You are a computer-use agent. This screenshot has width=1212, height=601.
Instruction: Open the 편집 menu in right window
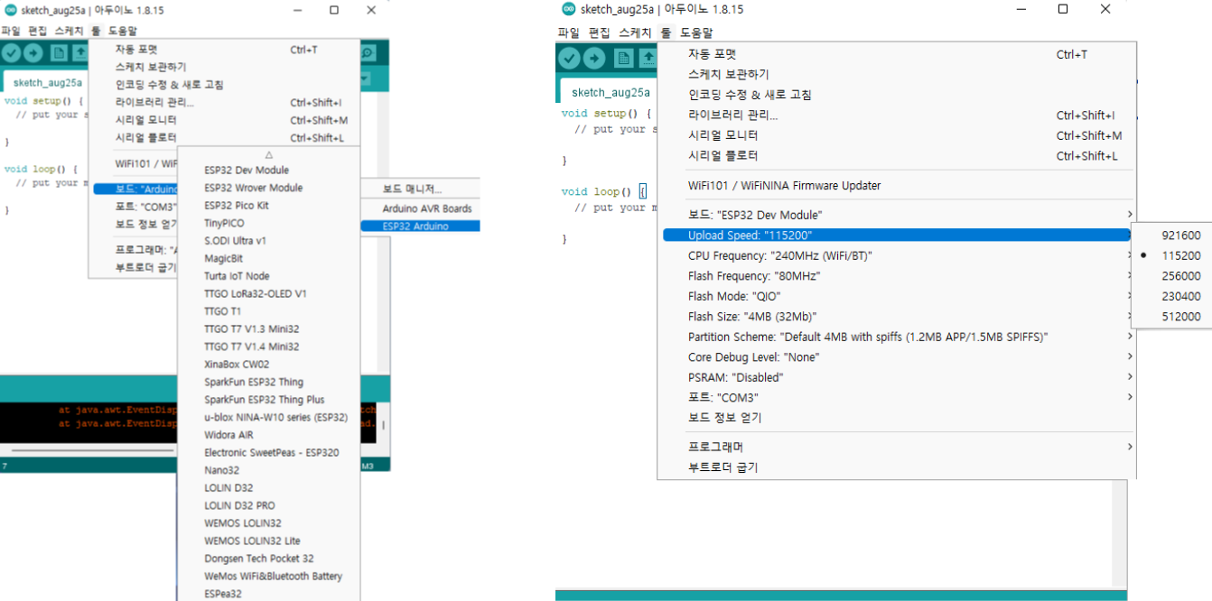pos(600,32)
